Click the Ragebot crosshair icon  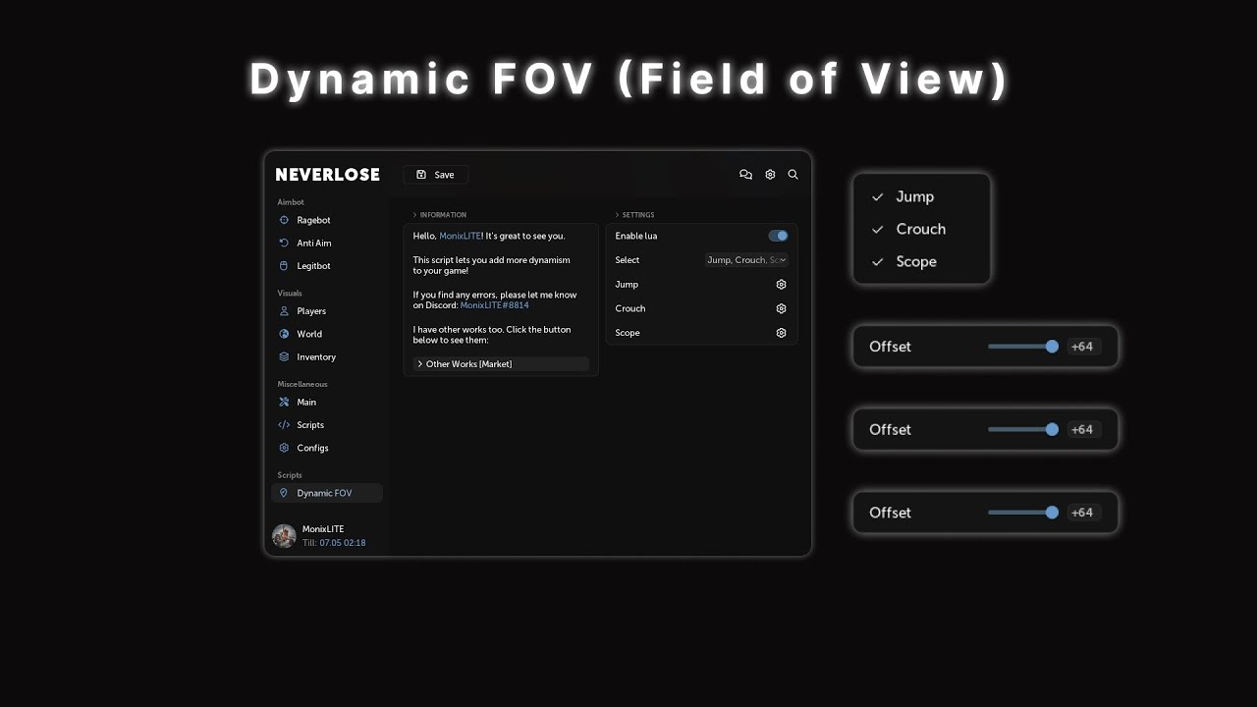tap(284, 220)
